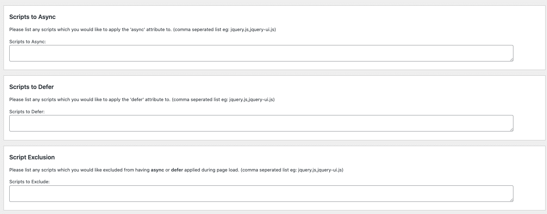Click the resize grip of the Exclude textarea
This screenshot has width=547, height=214.
point(511,199)
